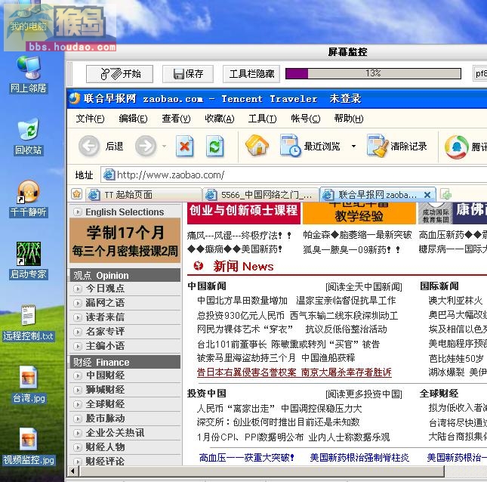Open the 文件(F) menu
This screenshot has width=487, height=482.
pyautogui.click(x=90, y=119)
